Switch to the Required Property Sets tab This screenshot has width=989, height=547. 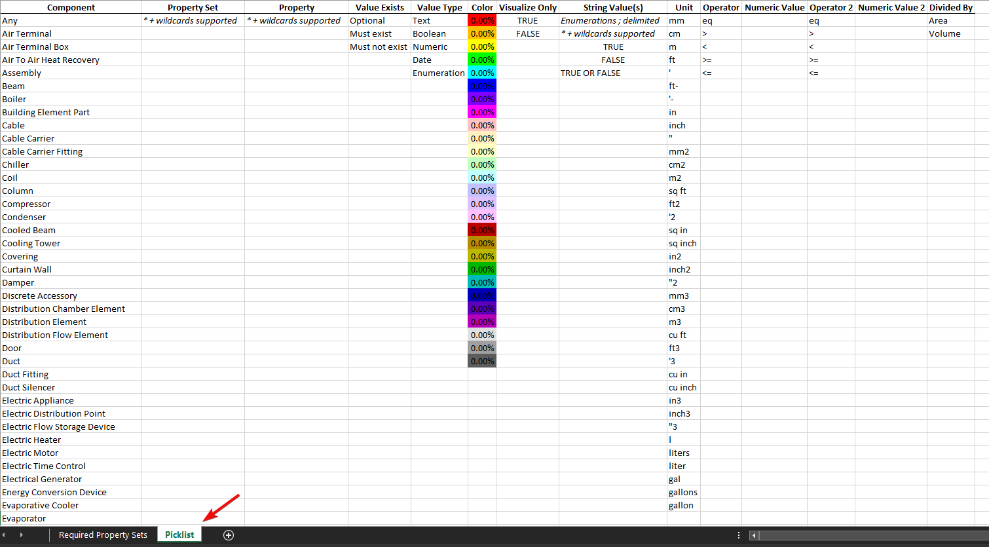[103, 535]
